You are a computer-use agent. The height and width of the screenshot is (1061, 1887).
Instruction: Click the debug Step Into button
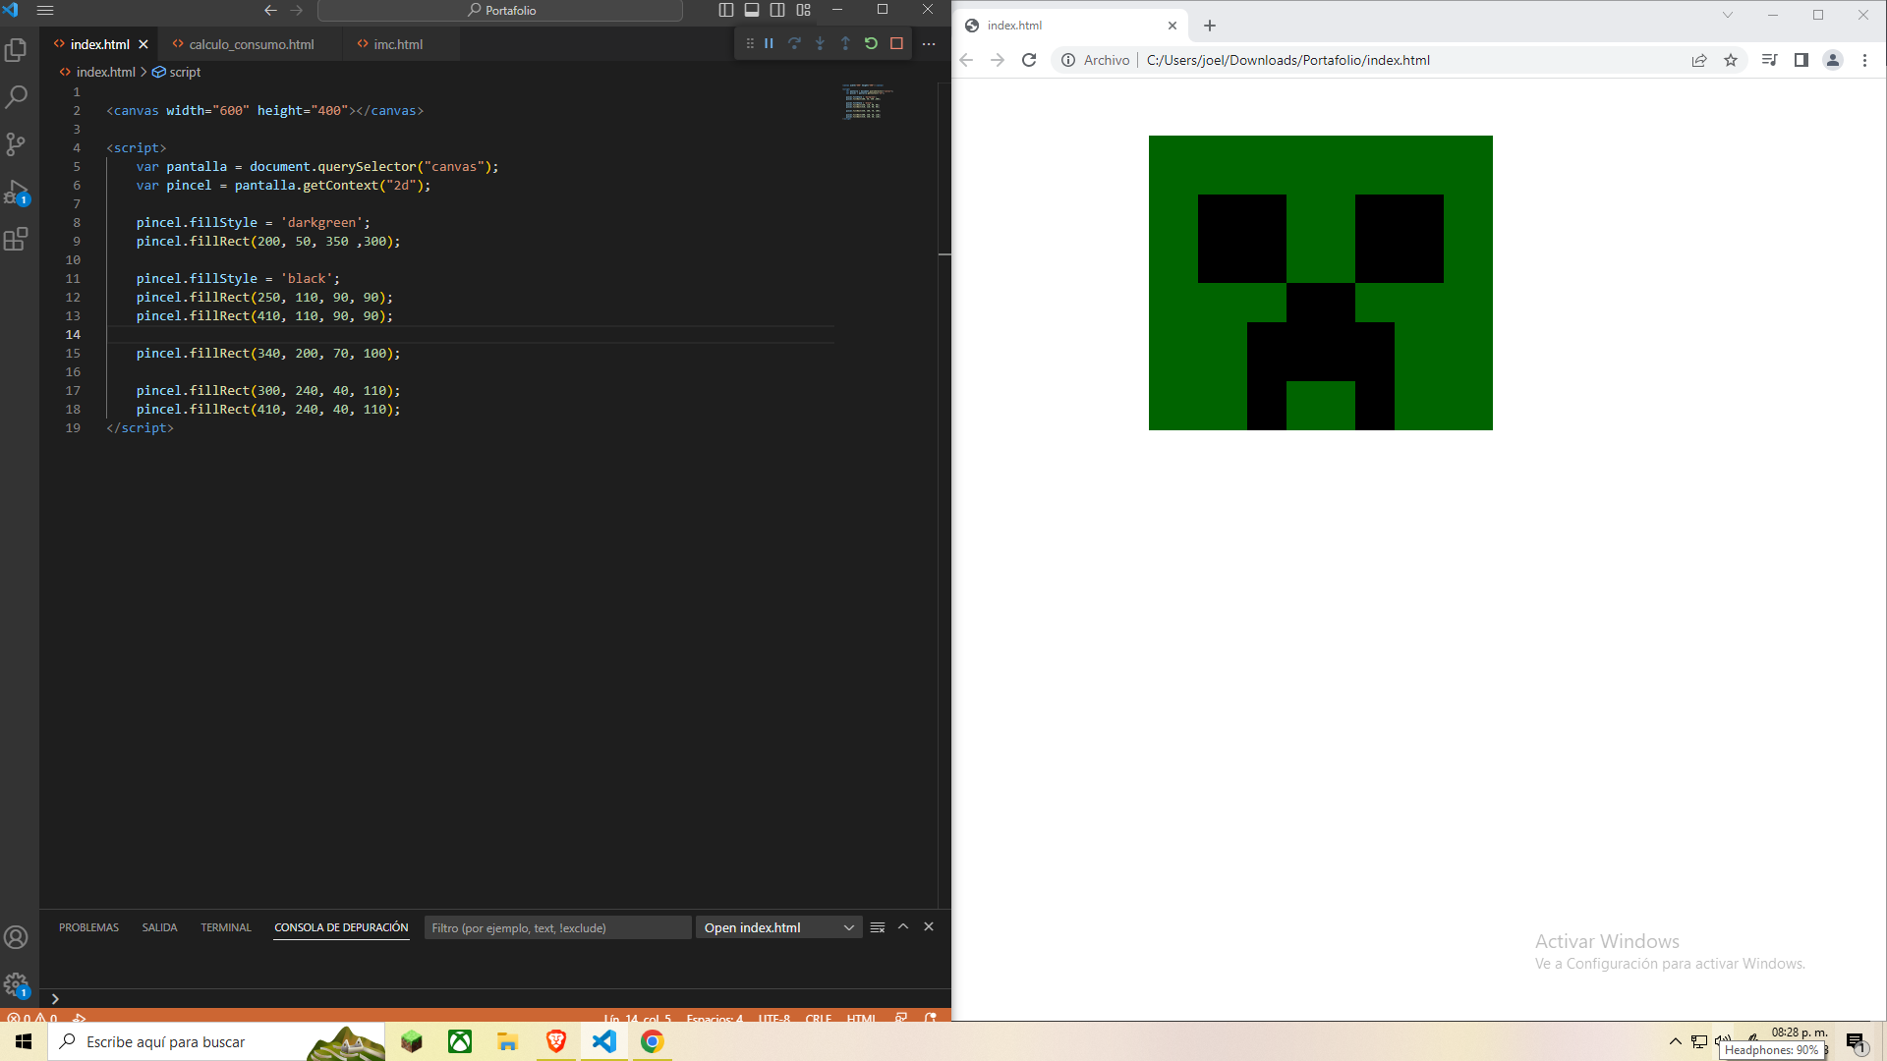(x=821, y=43)
